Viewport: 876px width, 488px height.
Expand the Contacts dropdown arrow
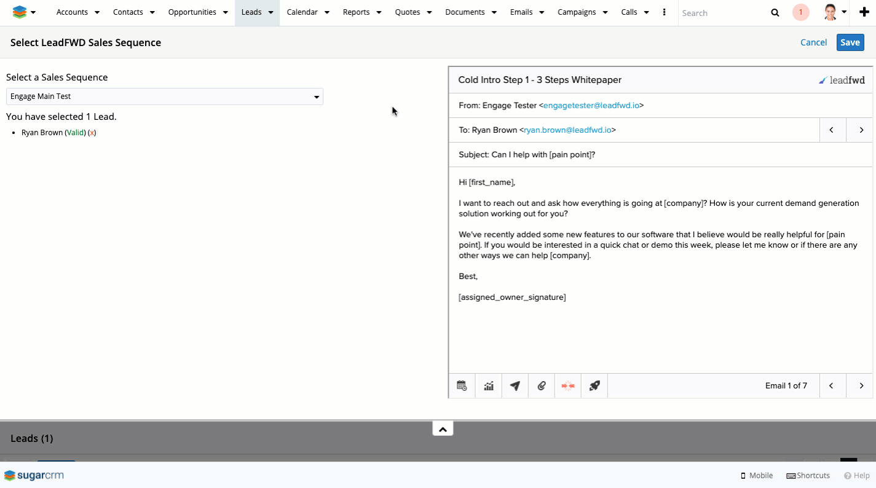[x=152, y=12]
